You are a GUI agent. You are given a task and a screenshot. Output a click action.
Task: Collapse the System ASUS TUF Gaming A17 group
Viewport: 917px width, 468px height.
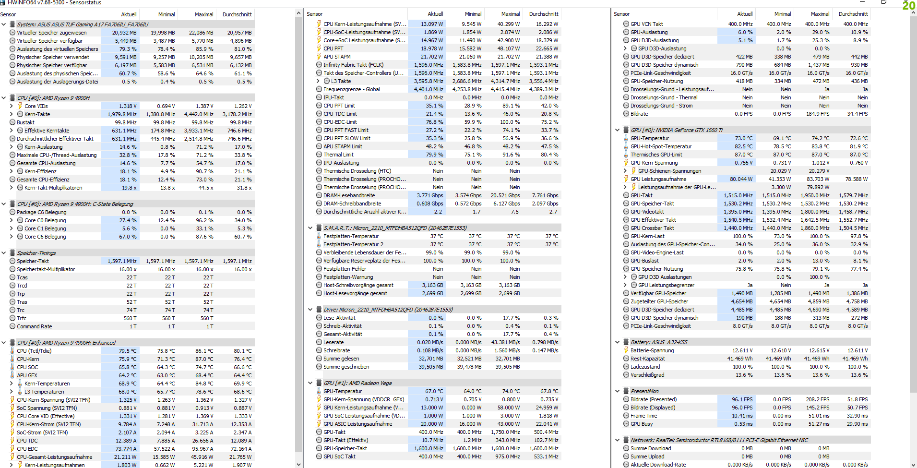[4, 24]
